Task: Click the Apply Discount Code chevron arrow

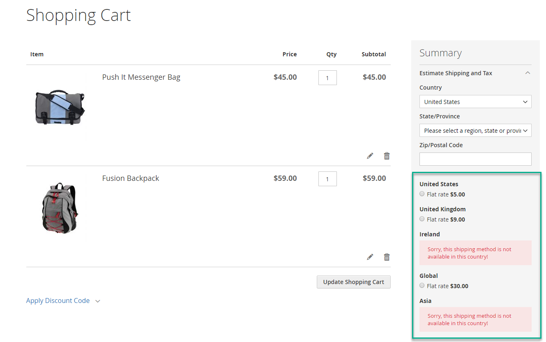Action: [98, 301]
